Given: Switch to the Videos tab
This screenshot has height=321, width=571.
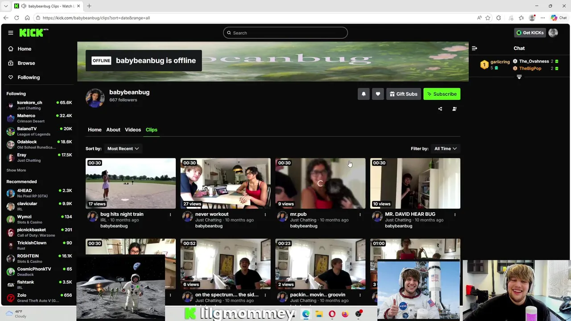Looking at the screenshot, I should click(x=133, y=130).
